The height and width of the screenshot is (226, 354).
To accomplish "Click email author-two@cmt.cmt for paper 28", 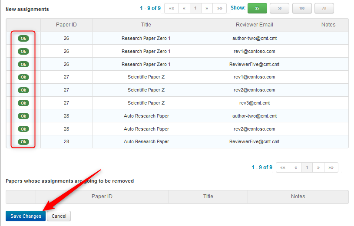I will [255, 116].
